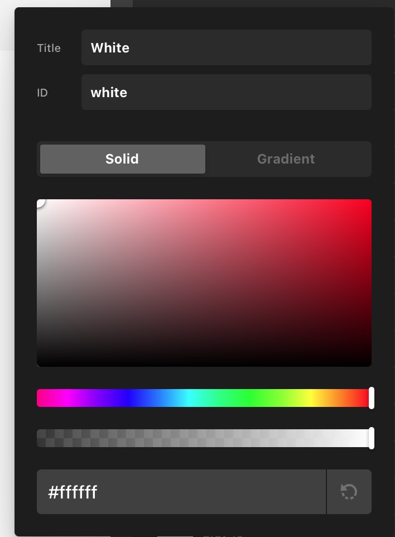Click the ID field containing white
395x537 pixels.
[x=227, y=93]
